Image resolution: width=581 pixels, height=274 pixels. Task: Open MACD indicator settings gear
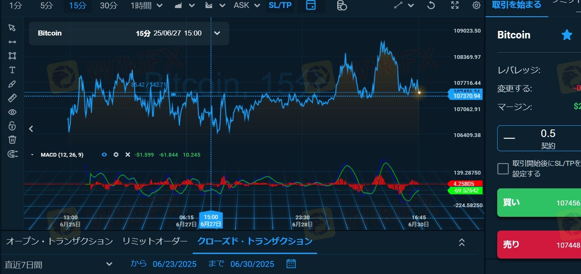116,155
